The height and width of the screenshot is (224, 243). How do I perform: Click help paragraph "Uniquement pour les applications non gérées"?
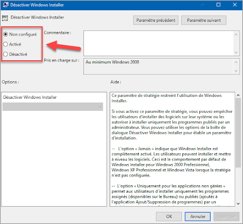(170, 194)
